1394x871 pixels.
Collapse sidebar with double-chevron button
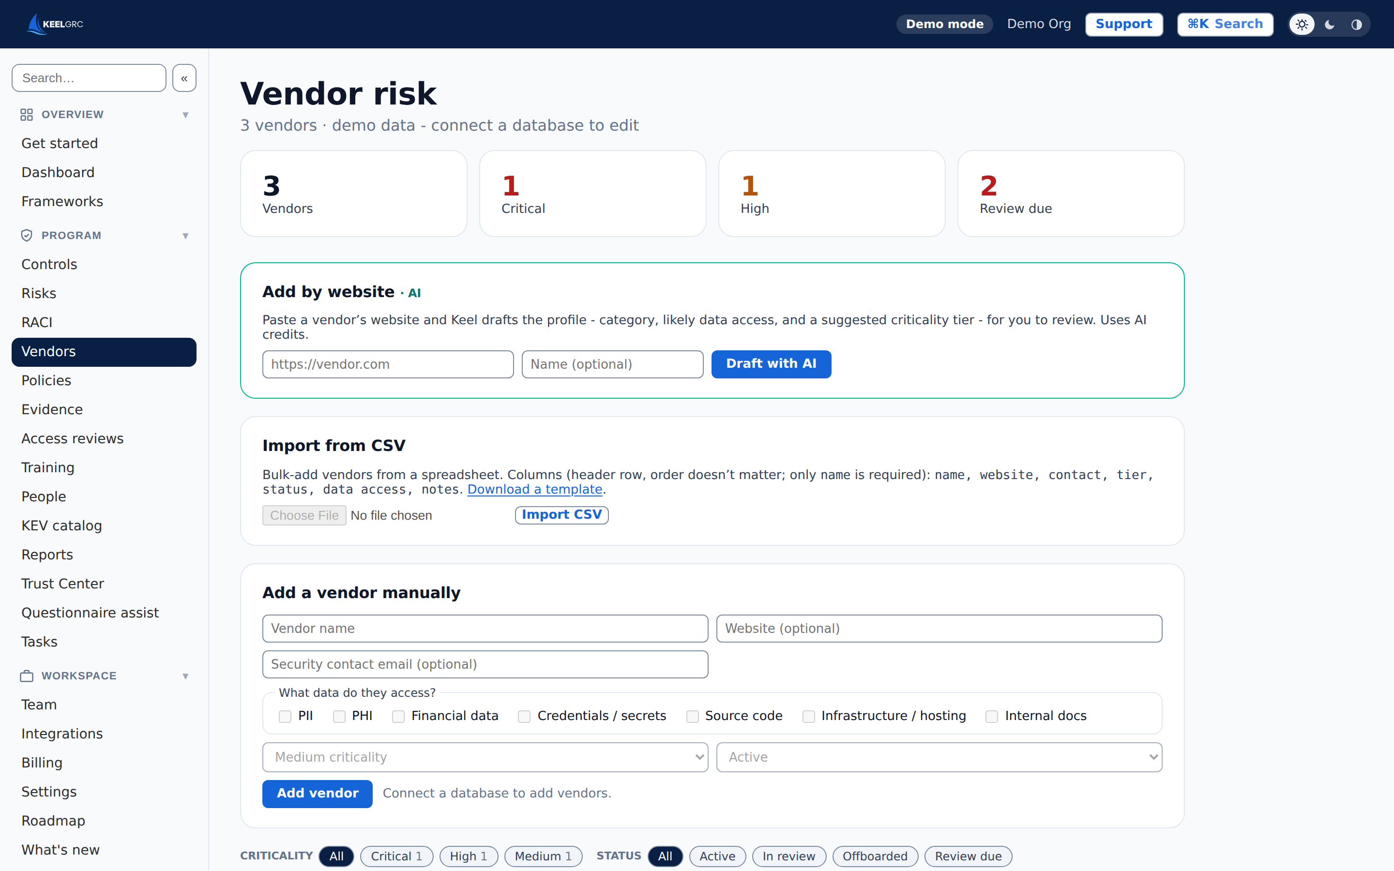tap(184, 78)
